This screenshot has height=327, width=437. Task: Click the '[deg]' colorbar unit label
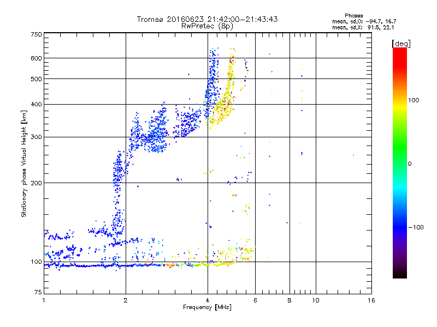401,44
